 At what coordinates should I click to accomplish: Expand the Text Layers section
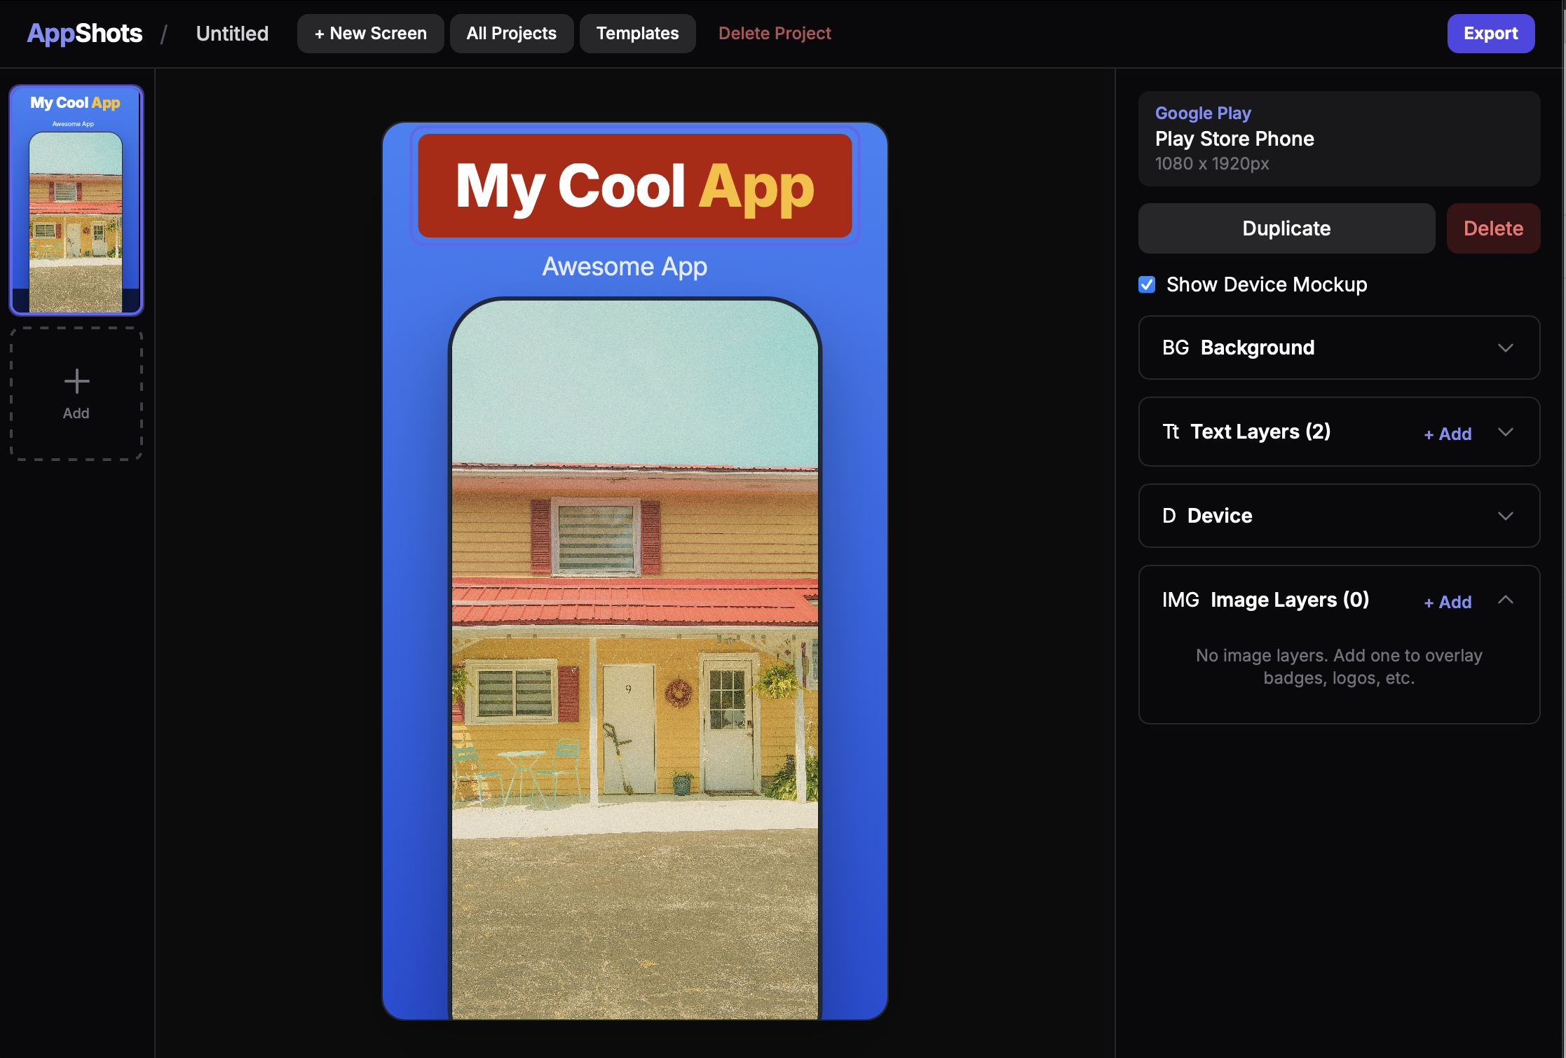pos(1506,432)
